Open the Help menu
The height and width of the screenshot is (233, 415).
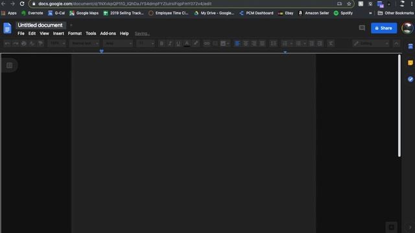click(124, 34)
